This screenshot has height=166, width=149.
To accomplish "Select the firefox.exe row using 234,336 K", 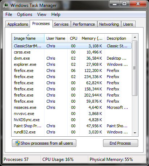I will pos(72,77).
